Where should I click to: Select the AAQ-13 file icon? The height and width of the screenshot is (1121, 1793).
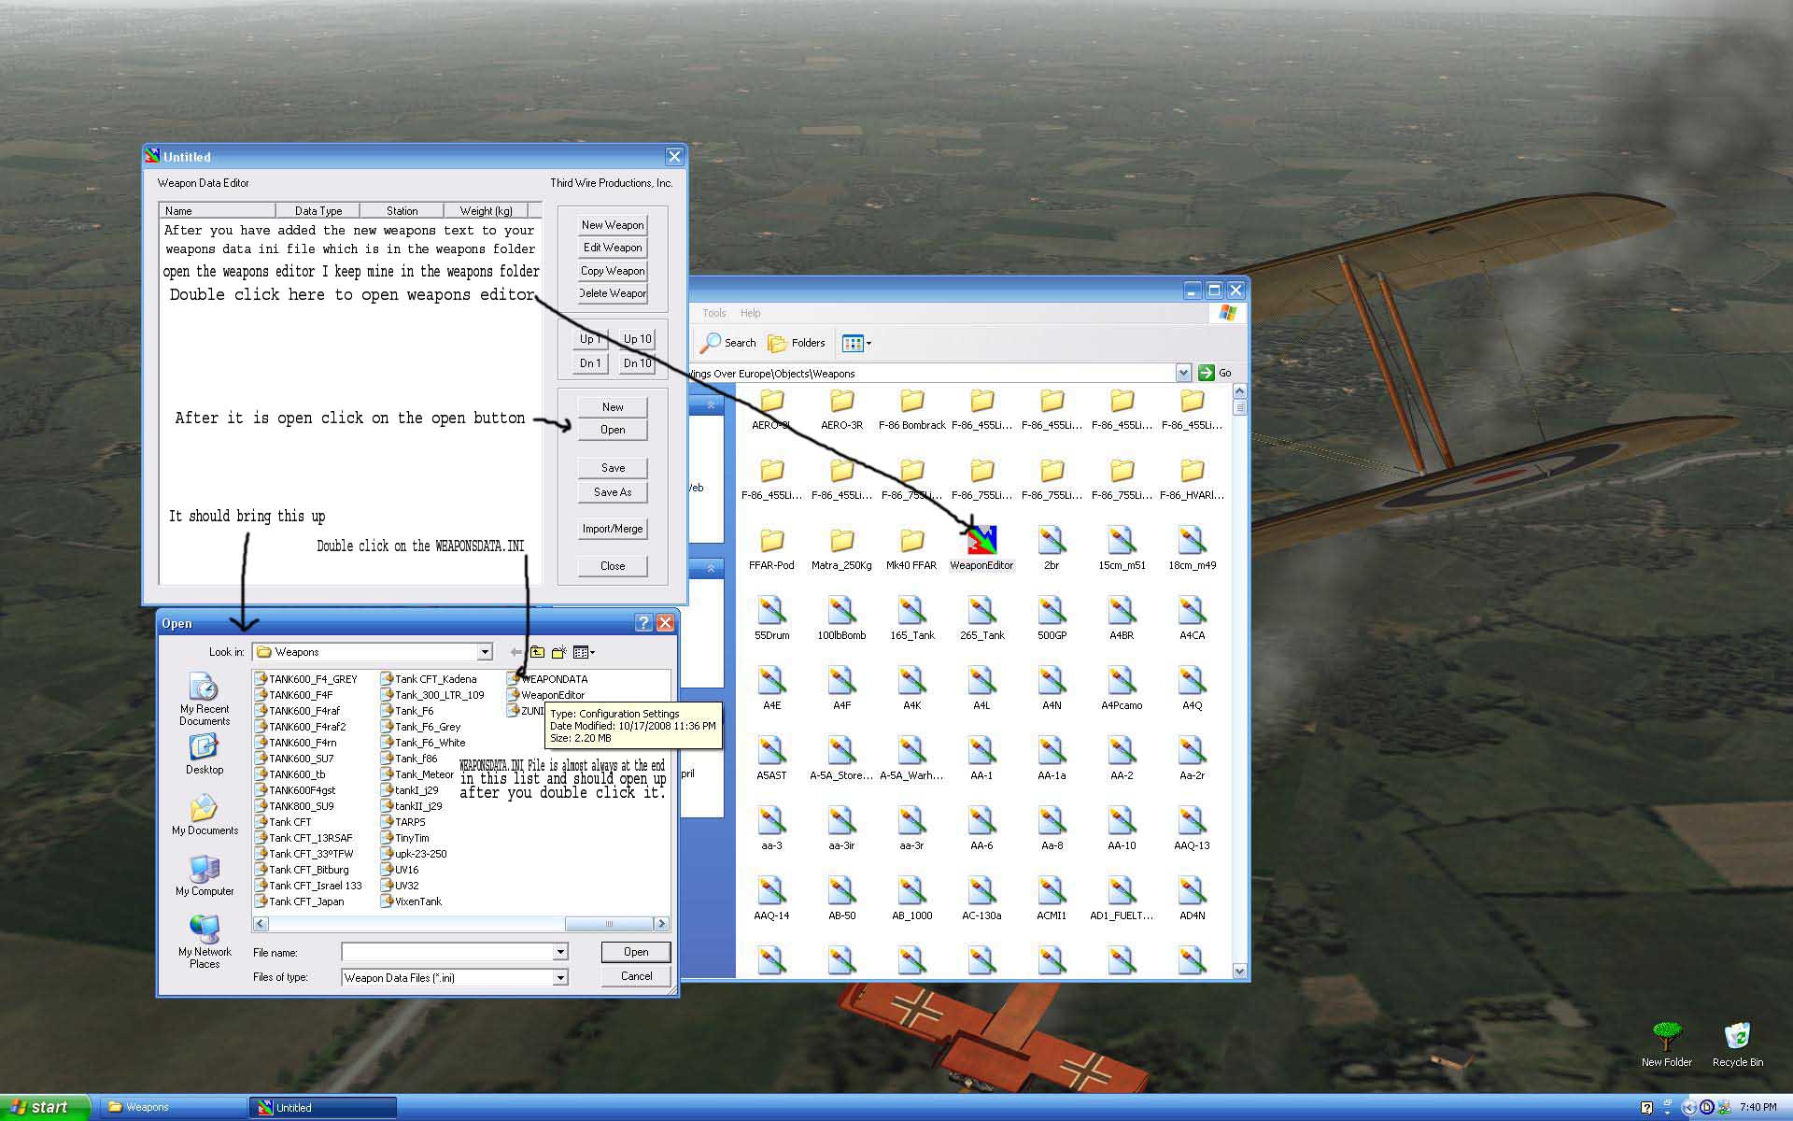tap(1192, 828)
